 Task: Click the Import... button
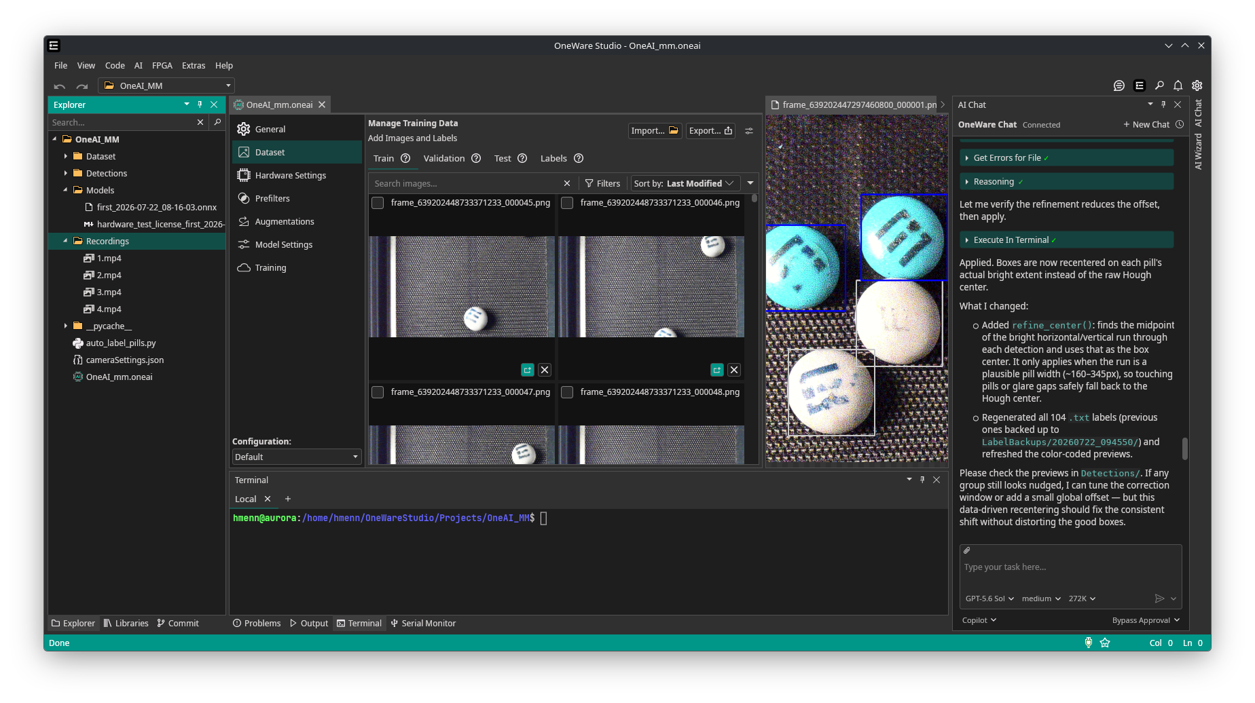click(x=655, y=130)
